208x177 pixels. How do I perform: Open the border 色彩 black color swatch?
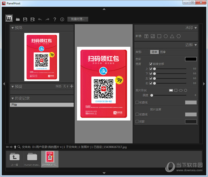click(x=191, y=59)
